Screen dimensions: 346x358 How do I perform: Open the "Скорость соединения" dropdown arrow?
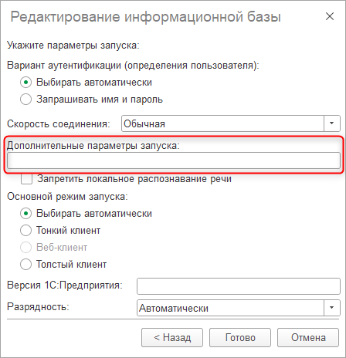[331, 123]
